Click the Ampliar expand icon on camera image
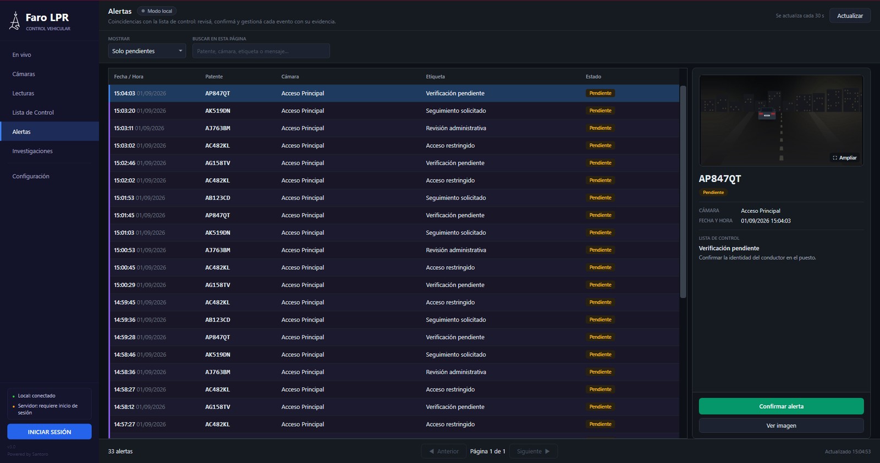This screenshot has width=880, height=463. coord(834,158)
